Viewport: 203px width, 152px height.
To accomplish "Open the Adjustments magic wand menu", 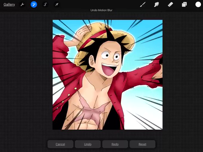I will (x=34, y=4).
